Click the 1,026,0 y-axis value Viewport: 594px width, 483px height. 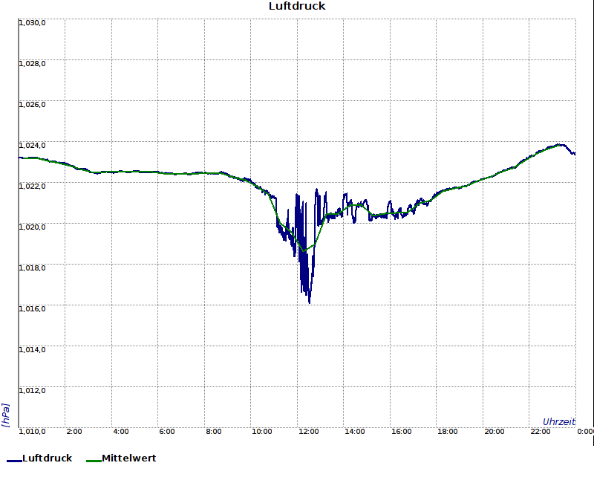click(x=32, y=105)
